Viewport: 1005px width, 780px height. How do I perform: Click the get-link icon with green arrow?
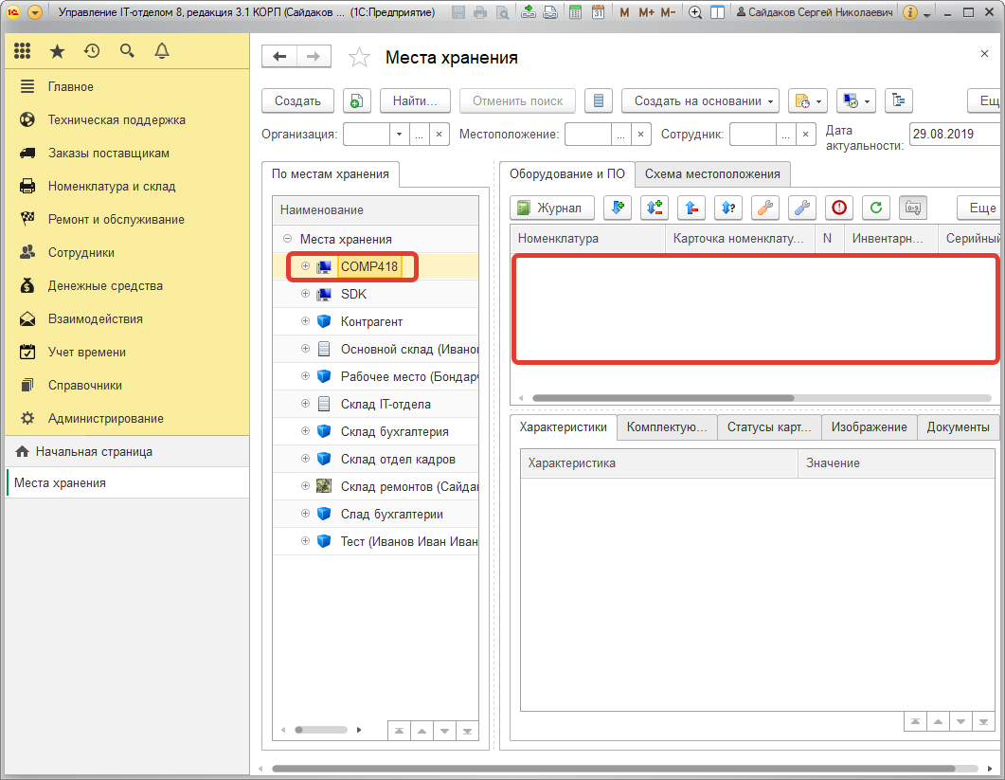[x=529, y=12]
